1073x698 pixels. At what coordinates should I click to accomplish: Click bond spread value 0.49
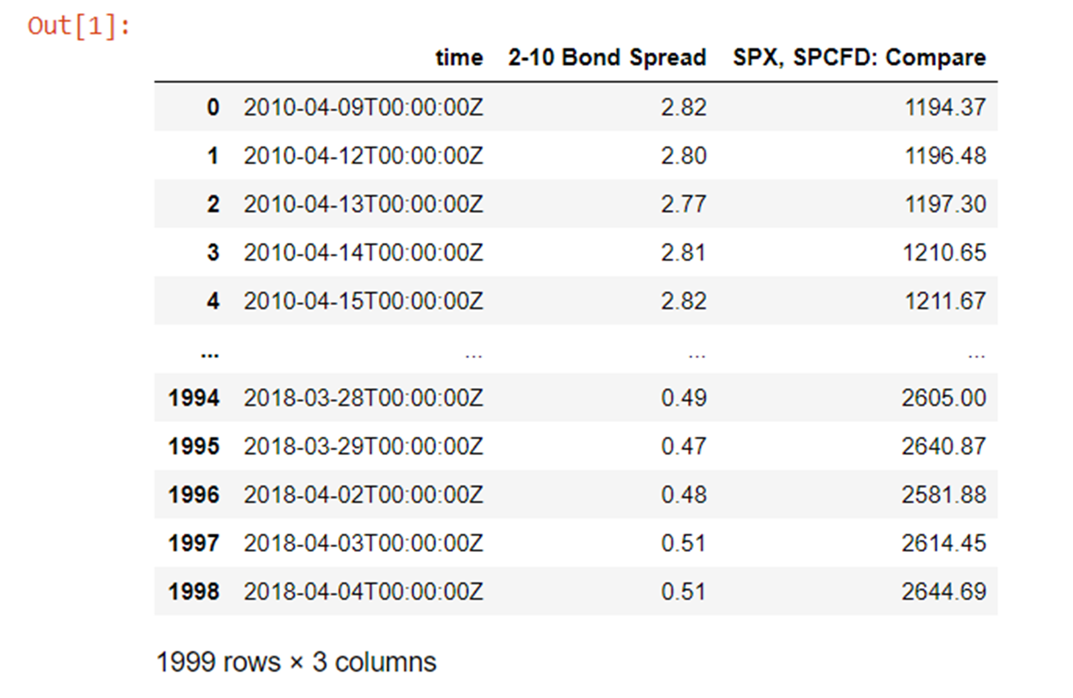coord(683,398)
